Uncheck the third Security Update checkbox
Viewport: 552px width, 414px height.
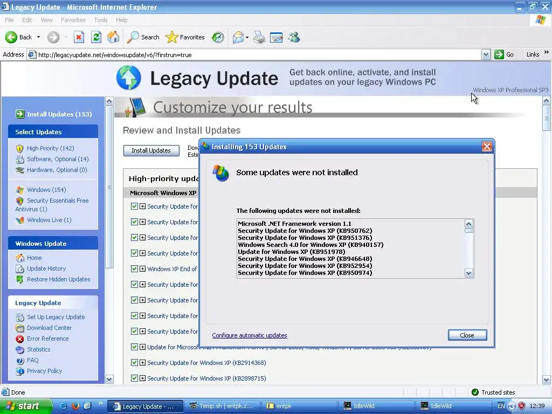(x=134, y=237)
